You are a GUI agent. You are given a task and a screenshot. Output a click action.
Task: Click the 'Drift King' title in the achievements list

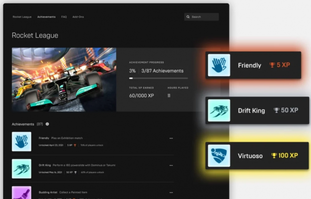pyautogui.click(x=45, y=165)
